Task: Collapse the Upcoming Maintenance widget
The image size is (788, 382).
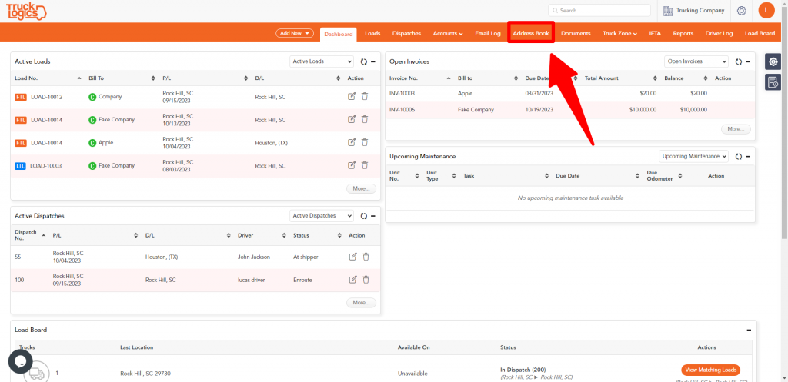Action: click(x=748, y=157)
